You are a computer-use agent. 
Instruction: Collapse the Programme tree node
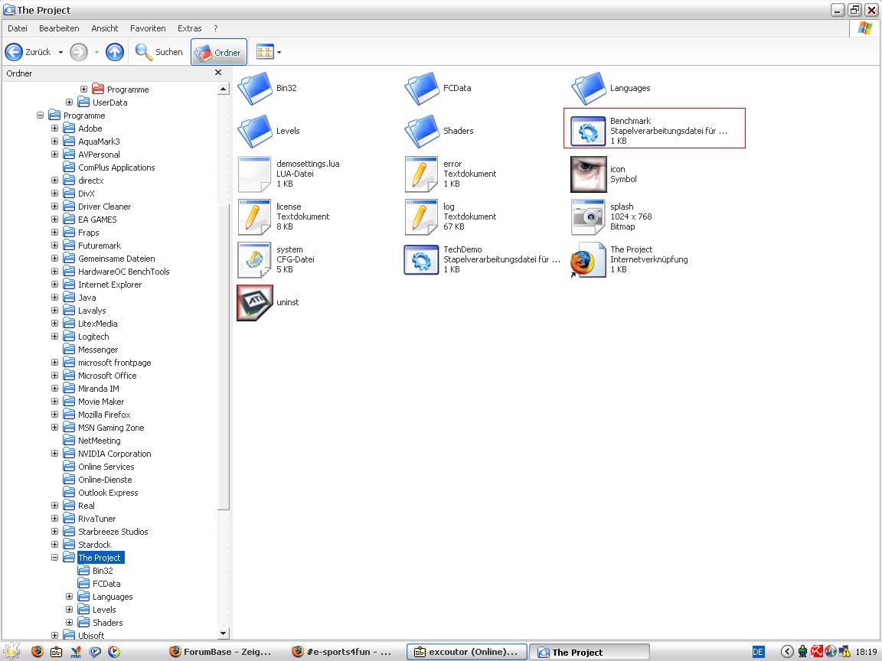40,116
